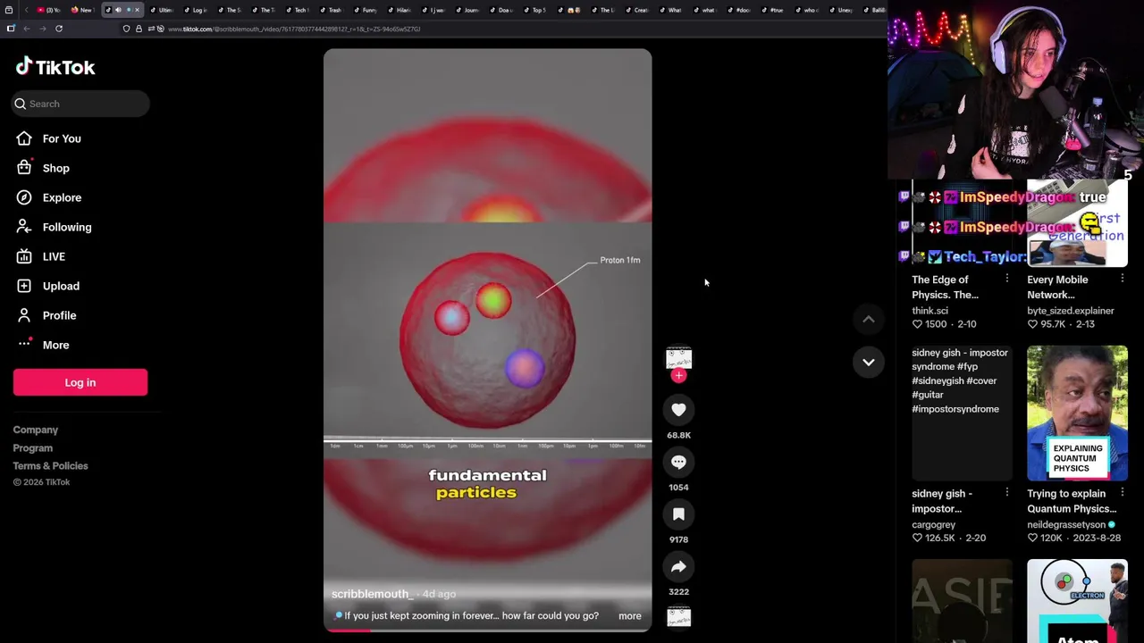1144x643 pixels.
Task: Follow scribblemouth_ with plus button
Action: pos(678,376)
